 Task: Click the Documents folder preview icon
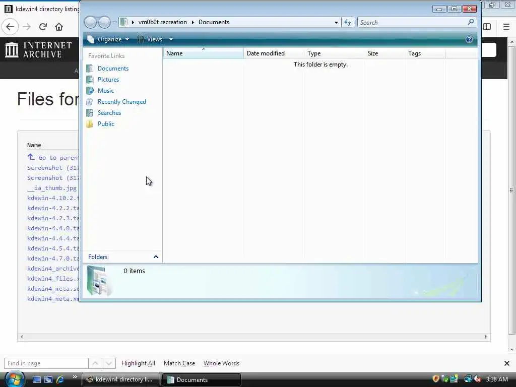pos(99,281)
